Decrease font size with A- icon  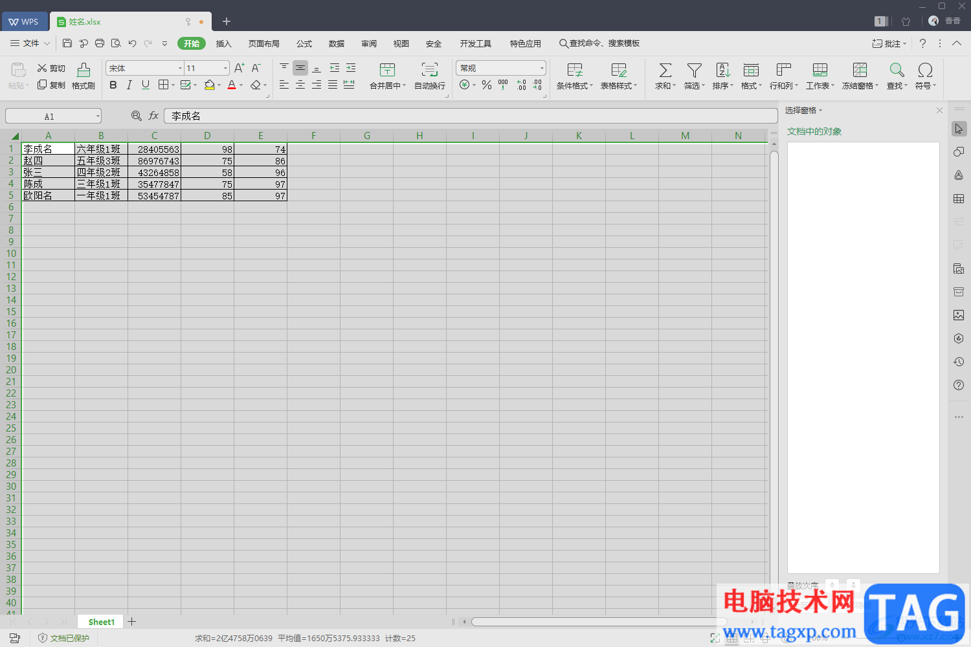(x=256, y=68)
